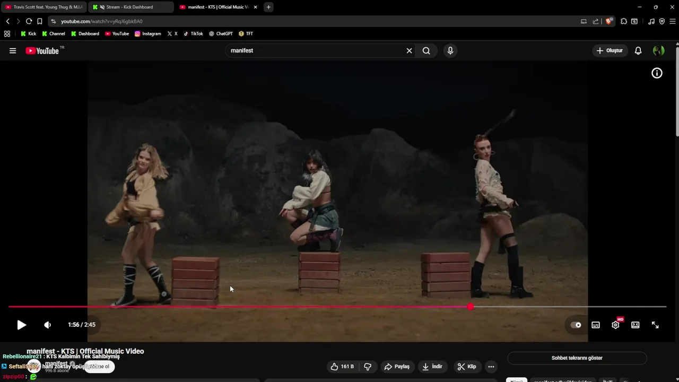The width and height of the screenshot is (679, 382).
Task: Open the more actions three-dot menu
Action: pyautogui.click(x=491, y=367)
